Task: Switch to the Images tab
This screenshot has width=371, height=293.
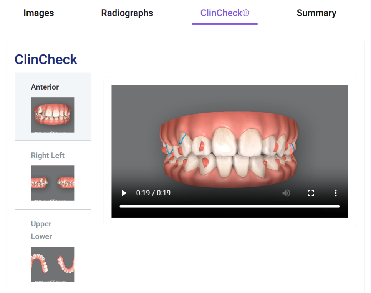Action: coord(38,13)
